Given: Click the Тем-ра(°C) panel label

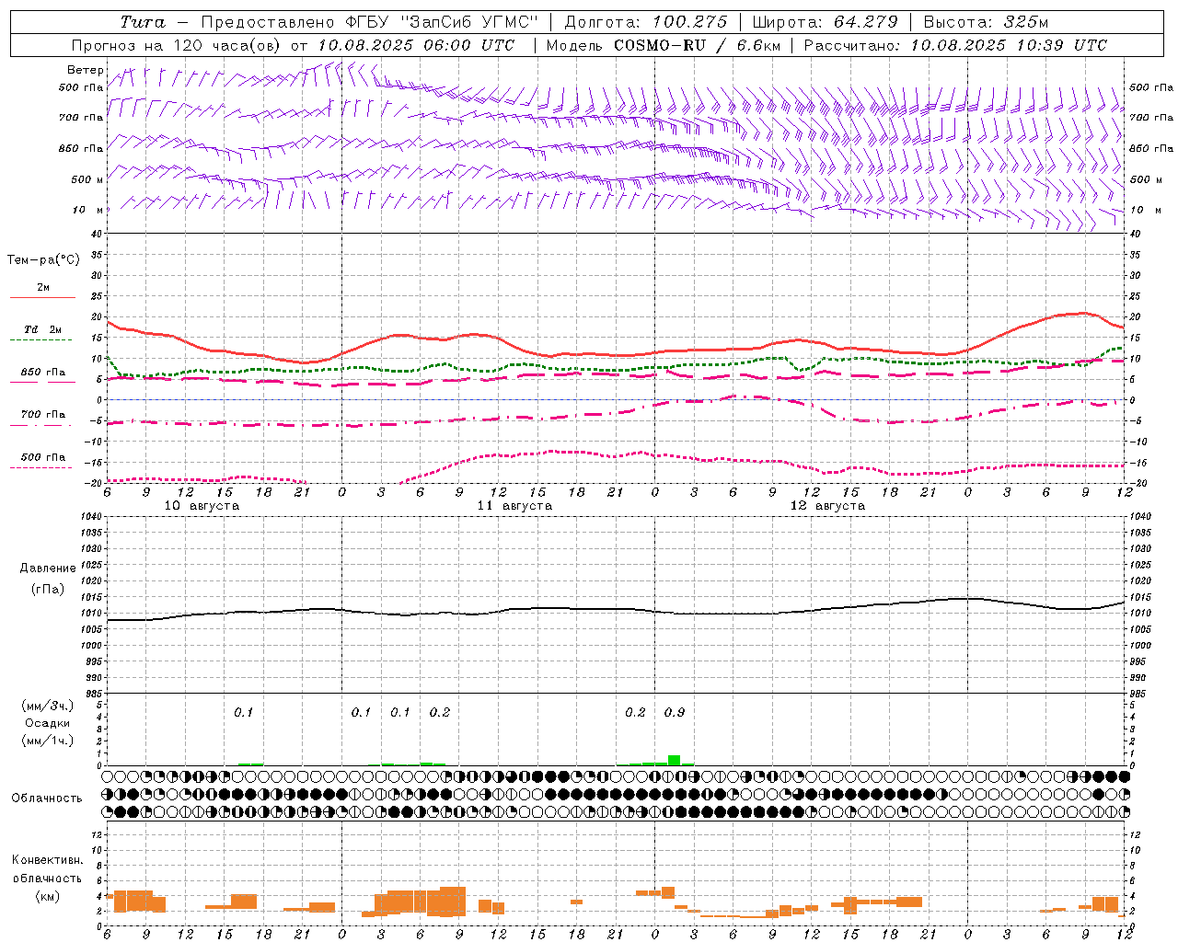Looking at the screenshot, I should click(43, 260).
